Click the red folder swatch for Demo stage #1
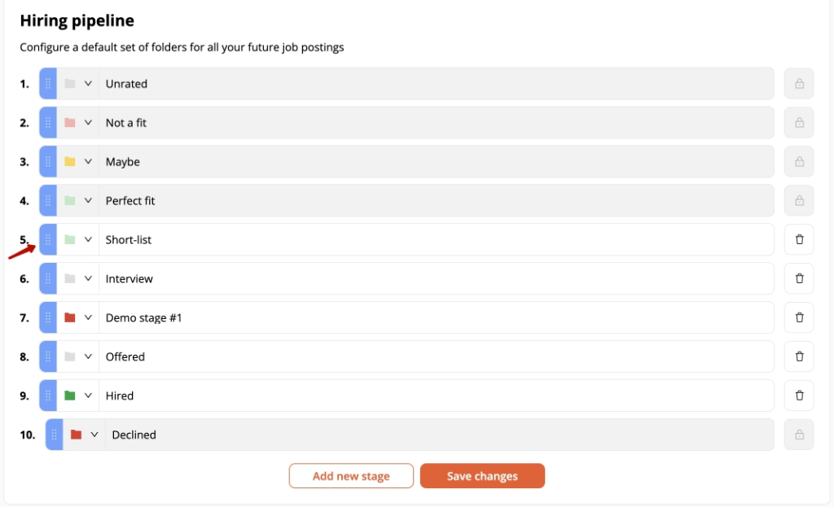Viewport: 834px width, 507px height. click(x=70, y=318)
